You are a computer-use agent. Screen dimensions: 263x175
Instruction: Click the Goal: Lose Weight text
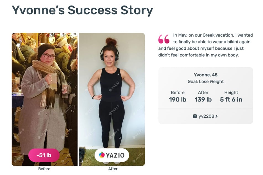[206, 81]
